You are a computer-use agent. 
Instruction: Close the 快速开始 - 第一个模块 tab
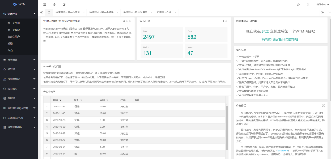[x=118, y=13]
